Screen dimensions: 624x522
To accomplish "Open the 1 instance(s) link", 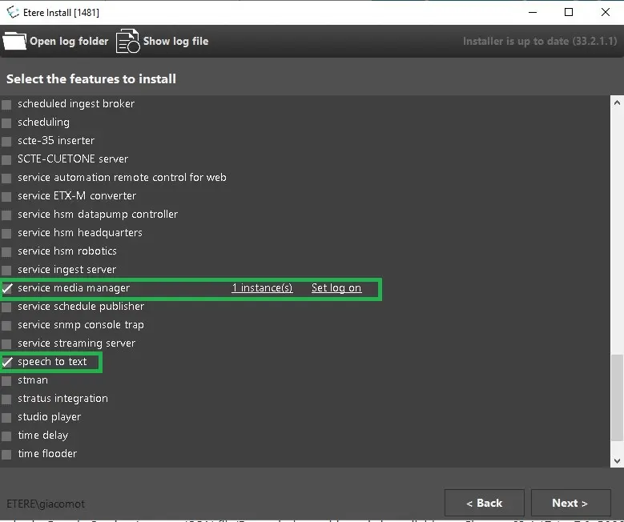I will [262, 288].
